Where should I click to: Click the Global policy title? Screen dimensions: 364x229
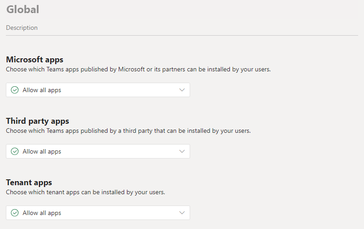click(x=23, y=9)
